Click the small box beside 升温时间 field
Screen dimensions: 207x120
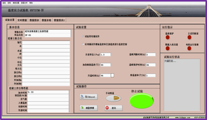pyautogui.click(x=112, y=75)
